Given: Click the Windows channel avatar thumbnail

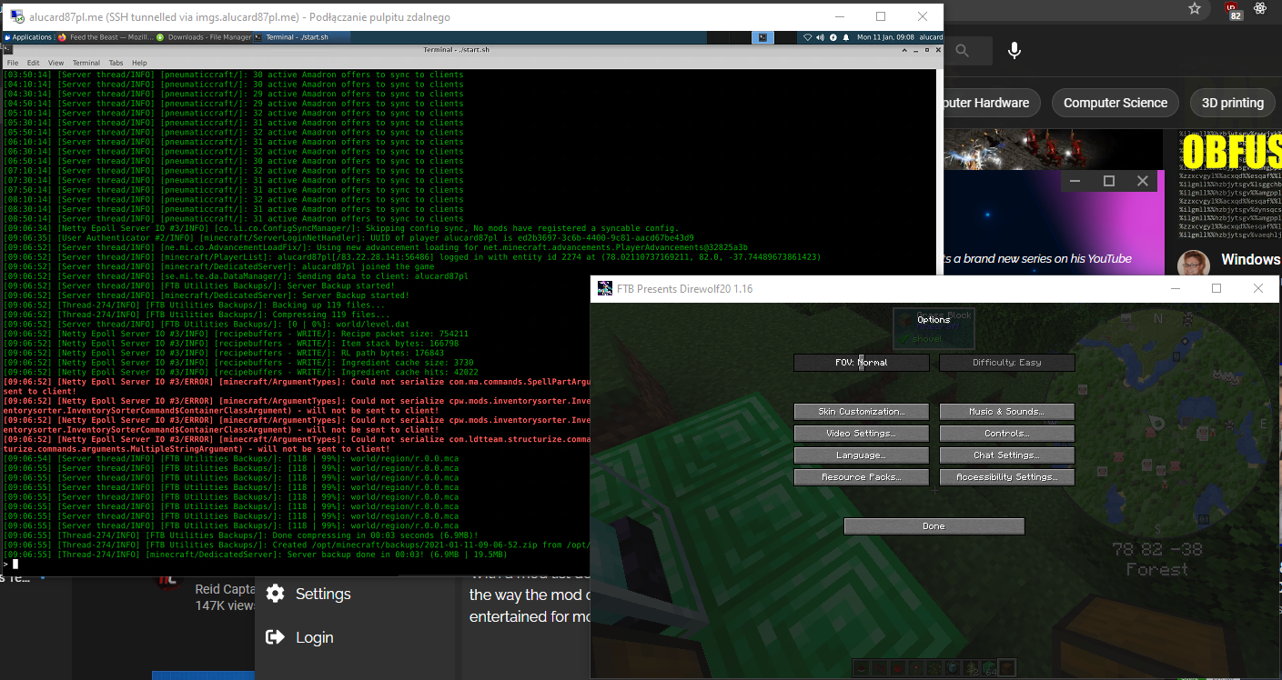Looking at the screenshot, I should [x=1193, y=265].
